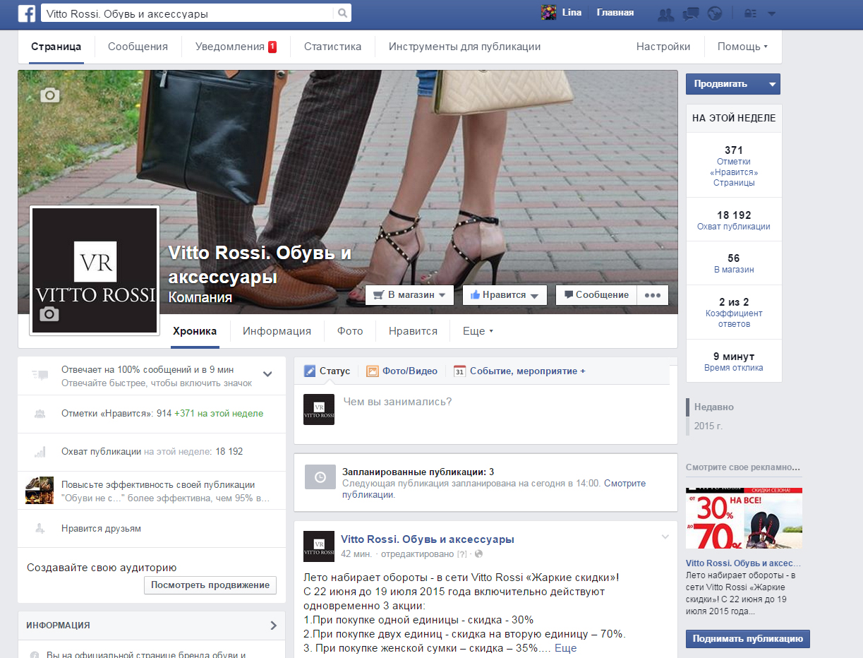This screenshot has height=658, width=863.
Task: Click Повысьте эффективность своей публикации row
Action: pos(152,491)
